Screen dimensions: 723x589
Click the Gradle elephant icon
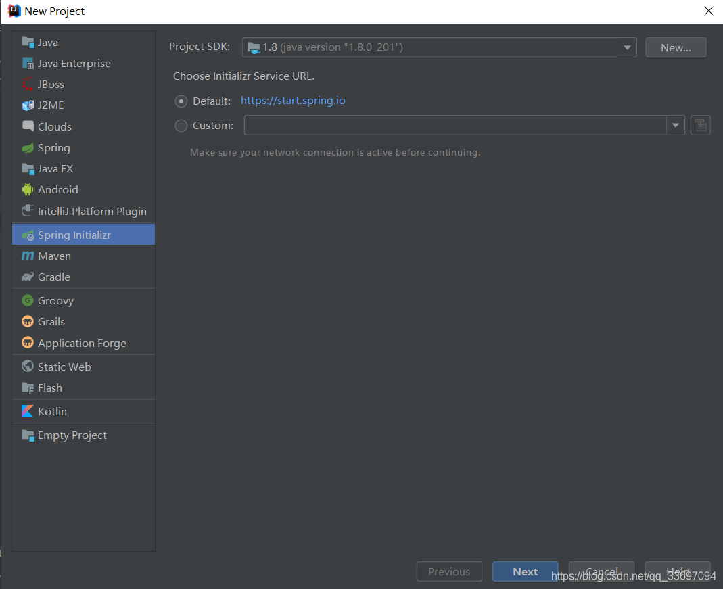28,277
